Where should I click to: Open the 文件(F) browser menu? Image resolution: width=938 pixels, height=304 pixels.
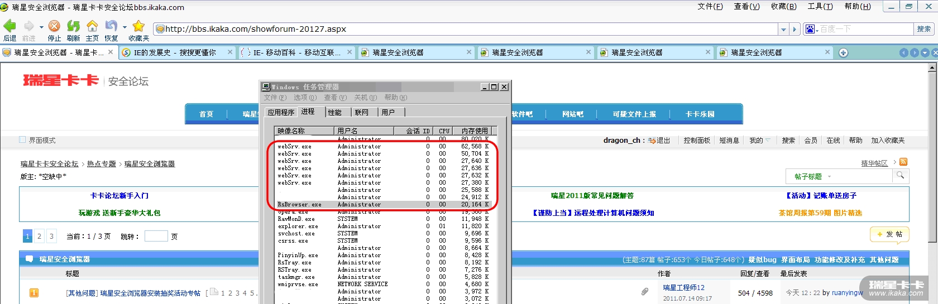coord(710,7)
